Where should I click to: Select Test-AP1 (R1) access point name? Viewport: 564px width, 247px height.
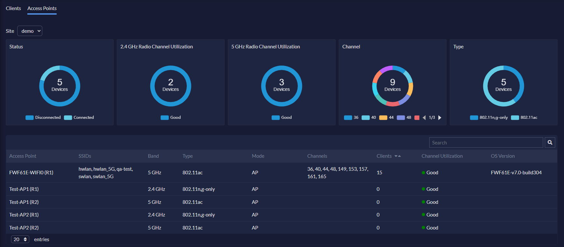(x=24, y=189)
